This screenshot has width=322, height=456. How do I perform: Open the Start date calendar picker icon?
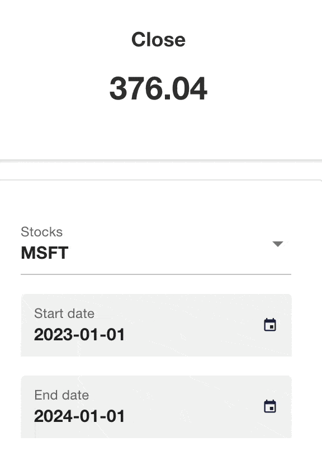(x=270, y=325)
